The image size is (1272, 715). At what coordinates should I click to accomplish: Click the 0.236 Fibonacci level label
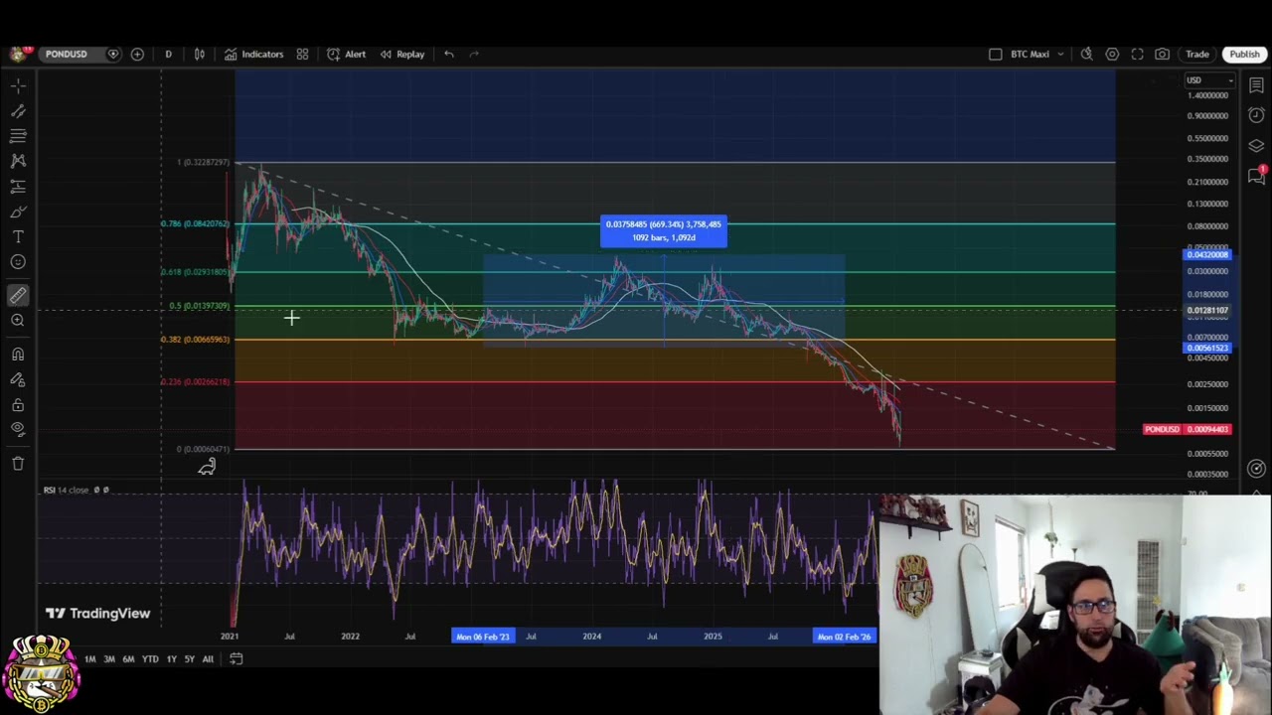point(195,381)
